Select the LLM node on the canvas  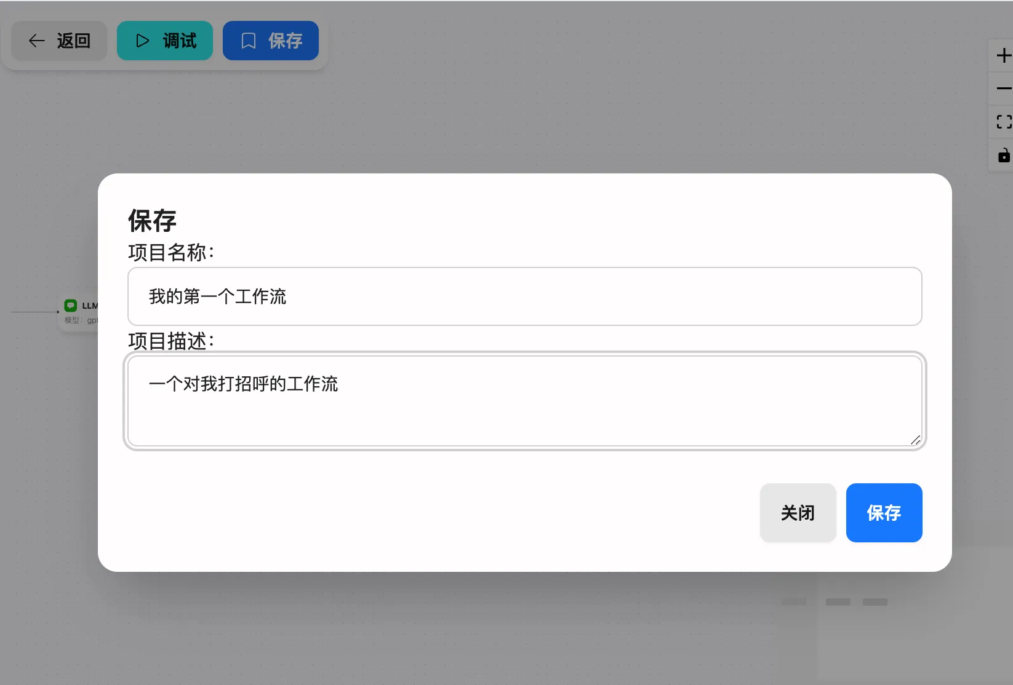pos(78,312)
